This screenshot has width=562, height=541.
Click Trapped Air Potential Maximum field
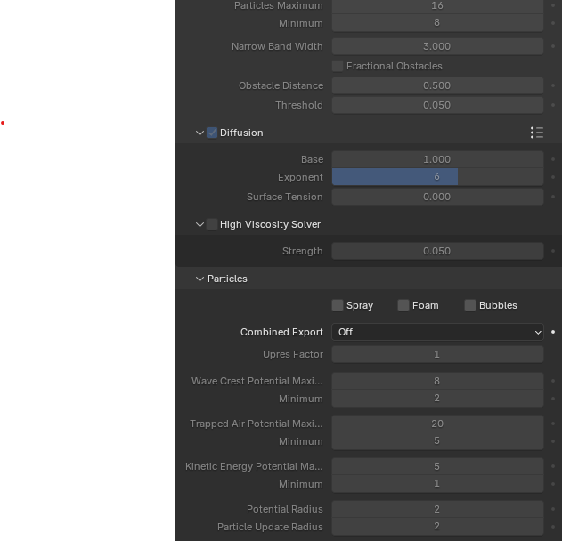tap(437, 424)
